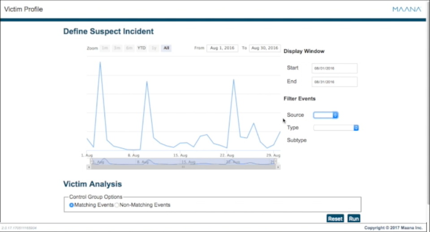Choose the 6m zoom range
The width and height of the screenshot is (430, 232).
[129, 48]
